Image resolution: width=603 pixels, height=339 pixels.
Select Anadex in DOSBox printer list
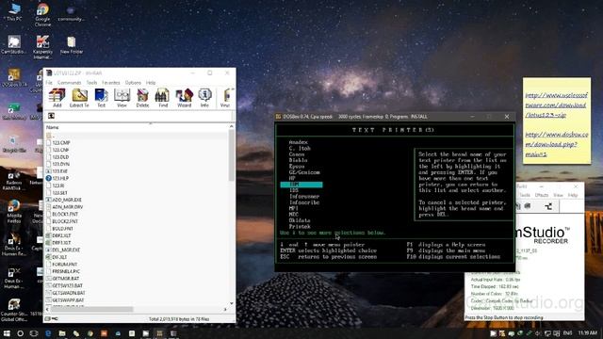coord(298,142)
